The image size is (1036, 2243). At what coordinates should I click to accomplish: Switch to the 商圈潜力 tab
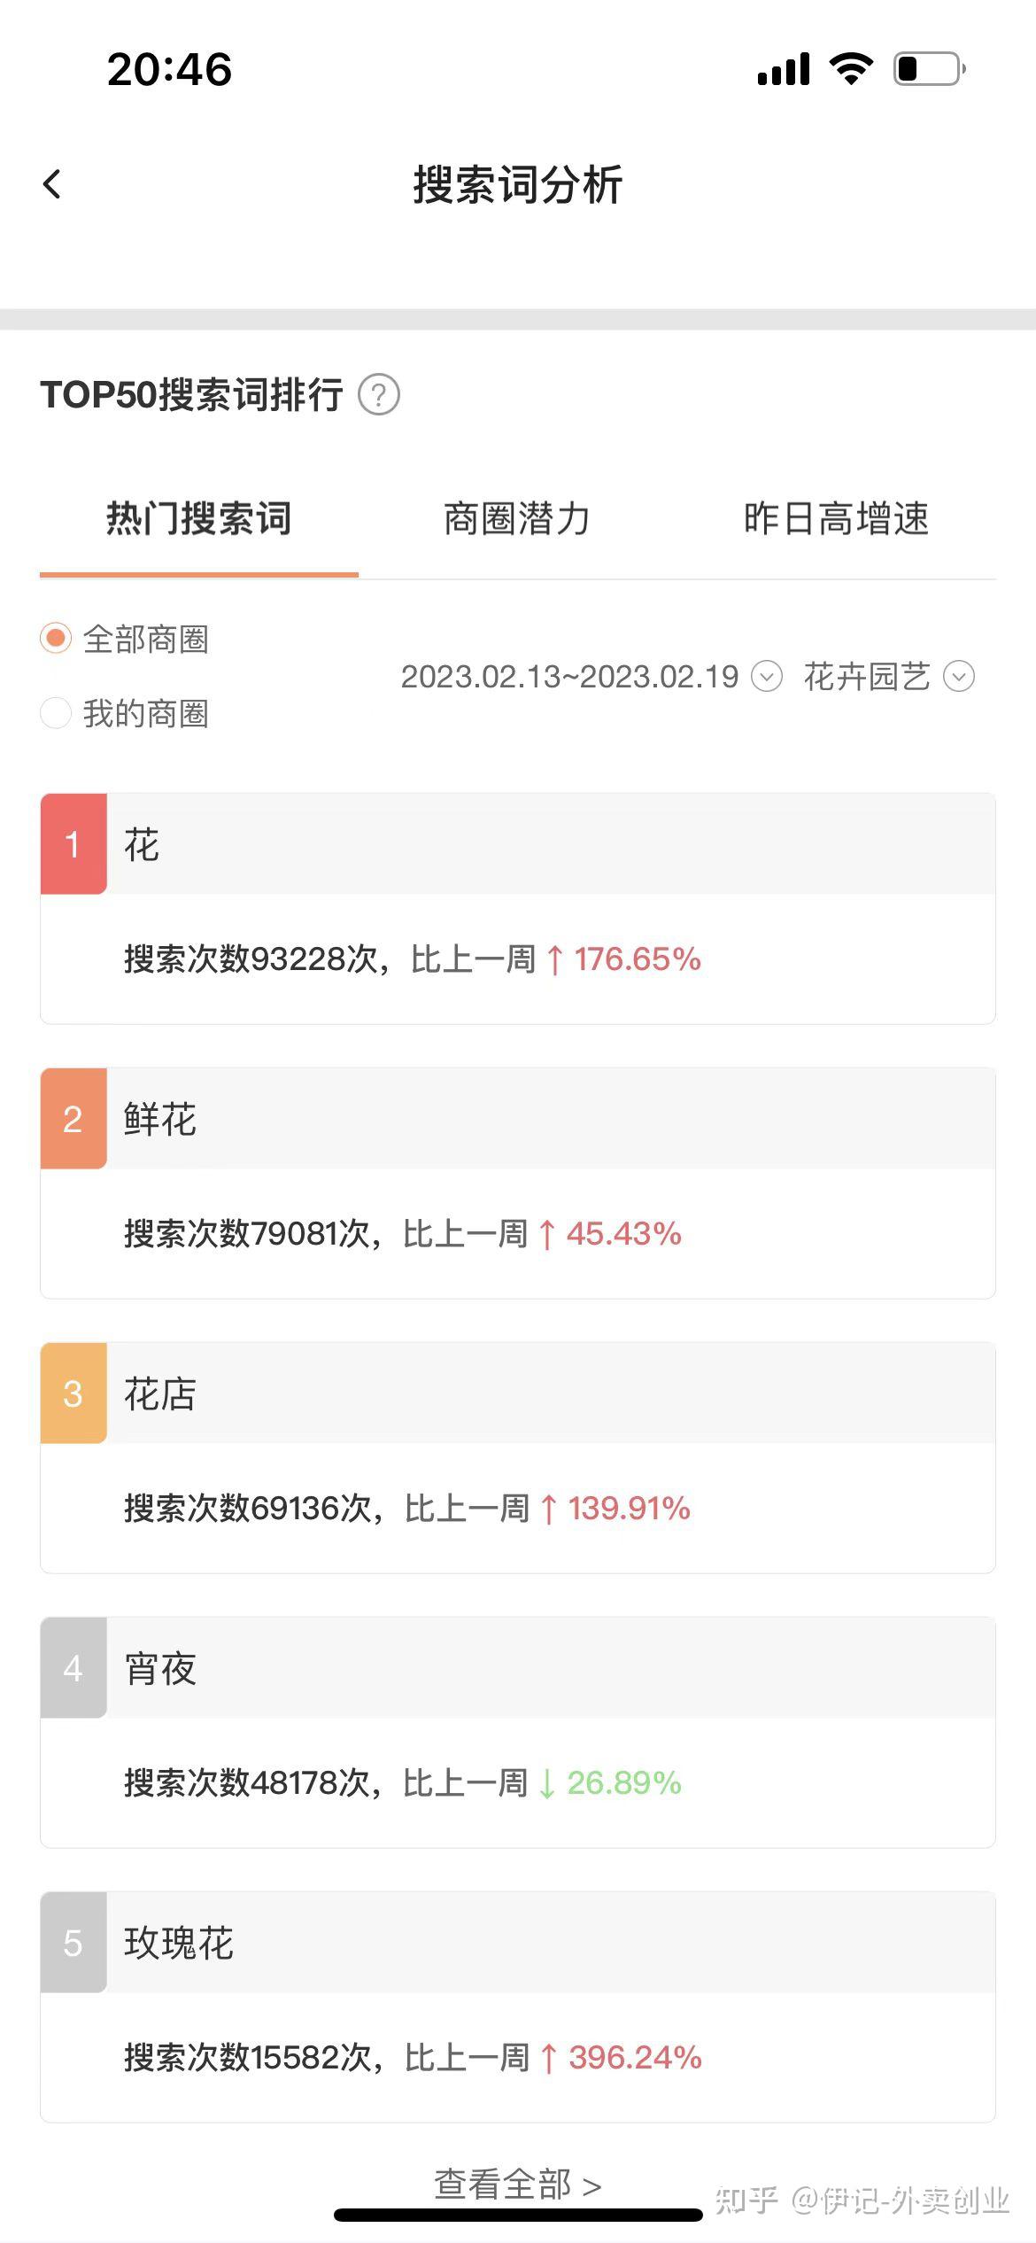[x=517, y=519]
